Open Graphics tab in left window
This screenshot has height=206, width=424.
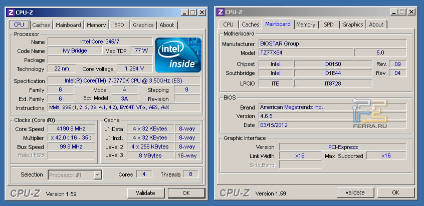point(143,25)
